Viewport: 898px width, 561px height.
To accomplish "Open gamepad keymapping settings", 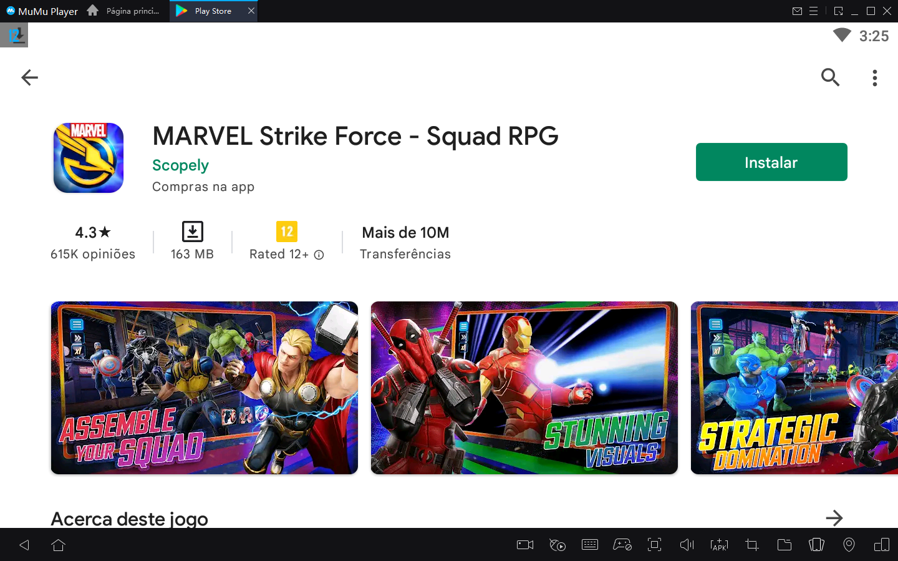I will 622,544.
